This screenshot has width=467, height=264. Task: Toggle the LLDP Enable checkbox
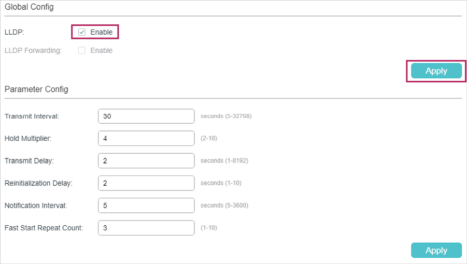[x=82, y=32]
